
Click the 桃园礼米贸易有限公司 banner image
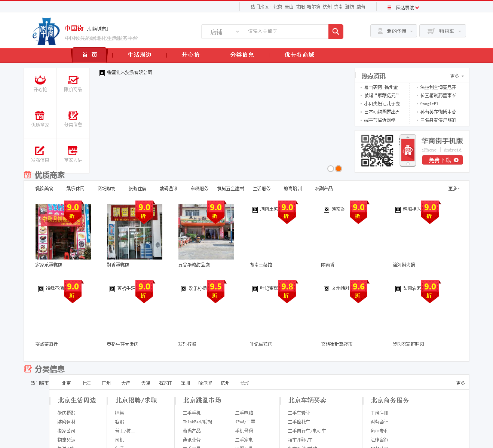[x=126, y=73]
